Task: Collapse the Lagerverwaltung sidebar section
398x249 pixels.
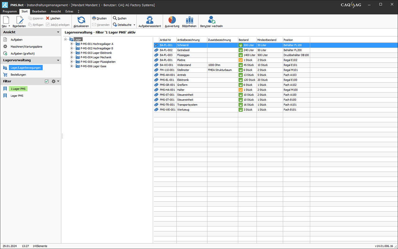Action: [x=58, y=60]
